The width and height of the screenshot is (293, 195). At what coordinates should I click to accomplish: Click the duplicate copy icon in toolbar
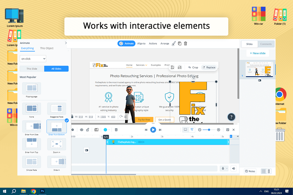pyautogui.click(x=179, y=44)
